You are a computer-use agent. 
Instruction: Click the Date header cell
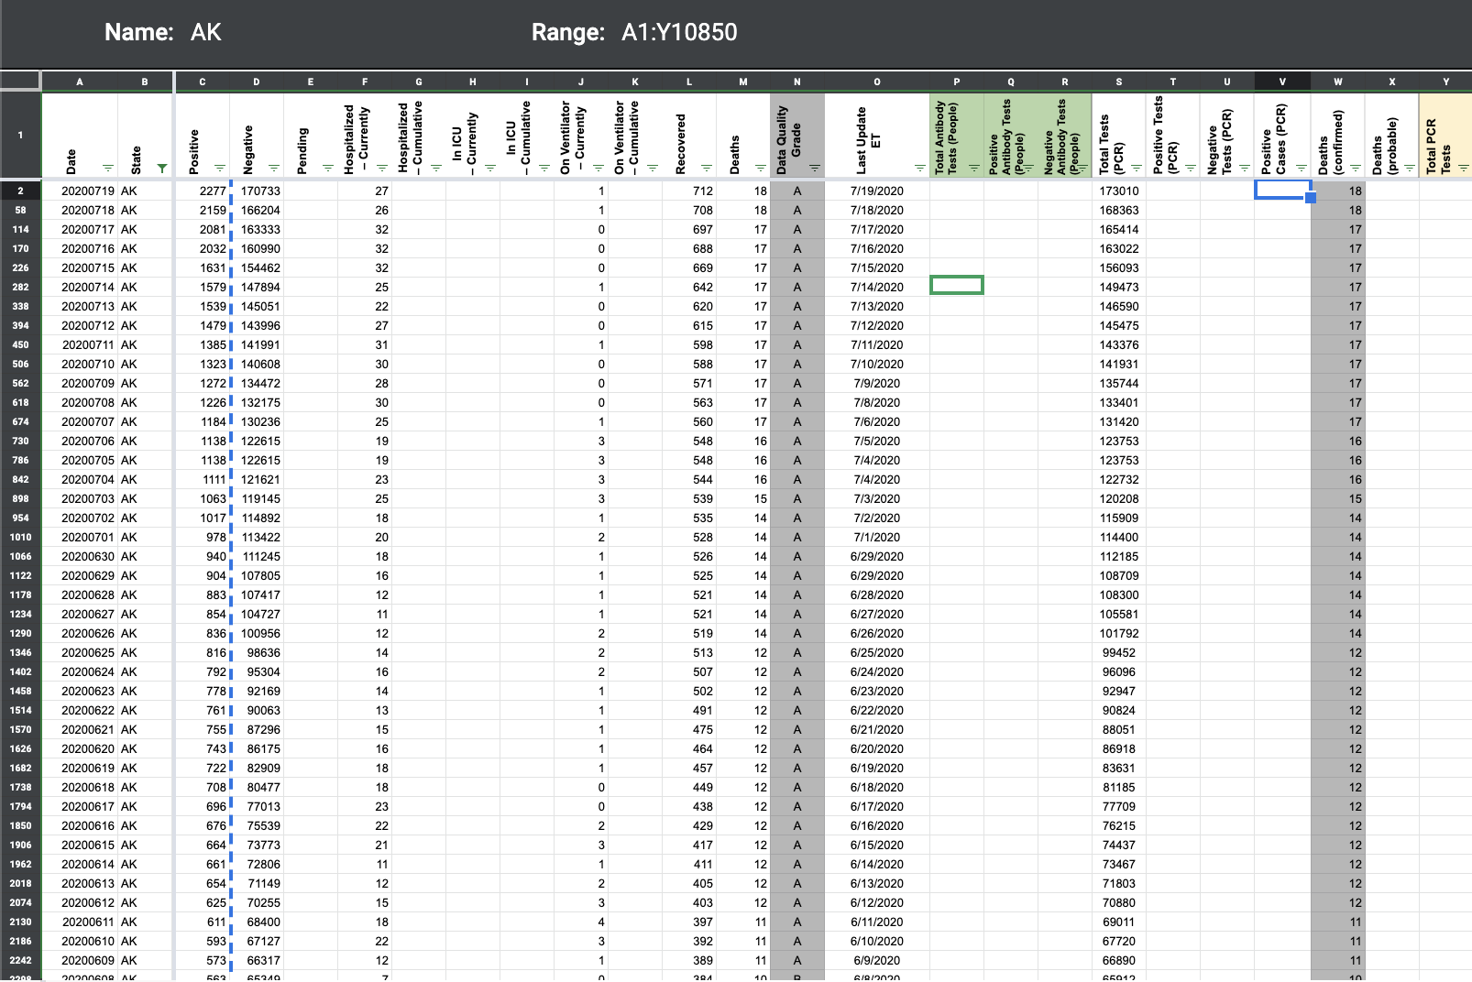coord(80,135)
